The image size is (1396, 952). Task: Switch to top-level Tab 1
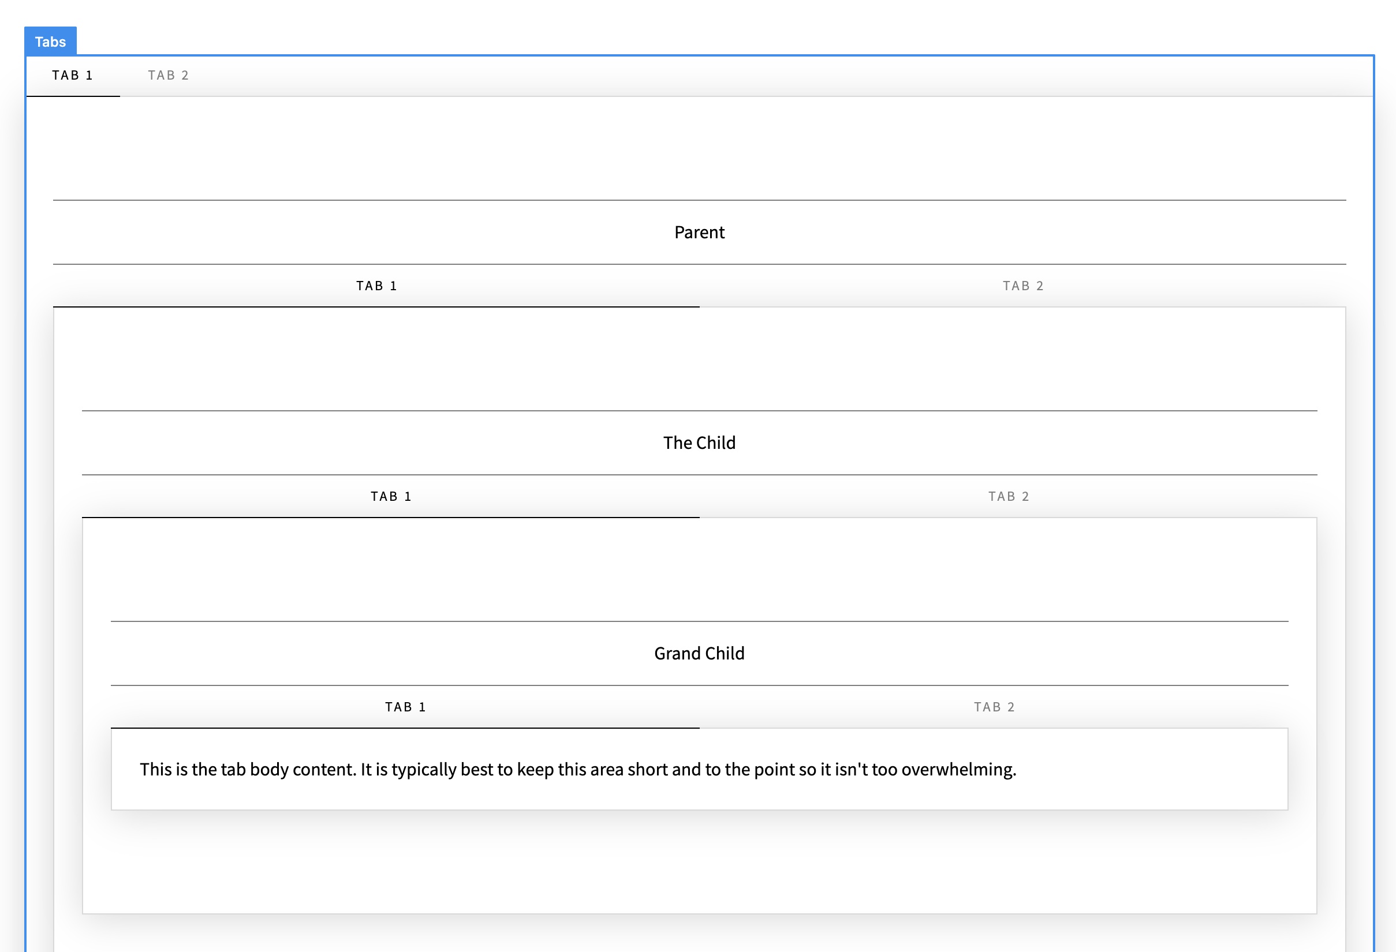(x=73, y=76)
